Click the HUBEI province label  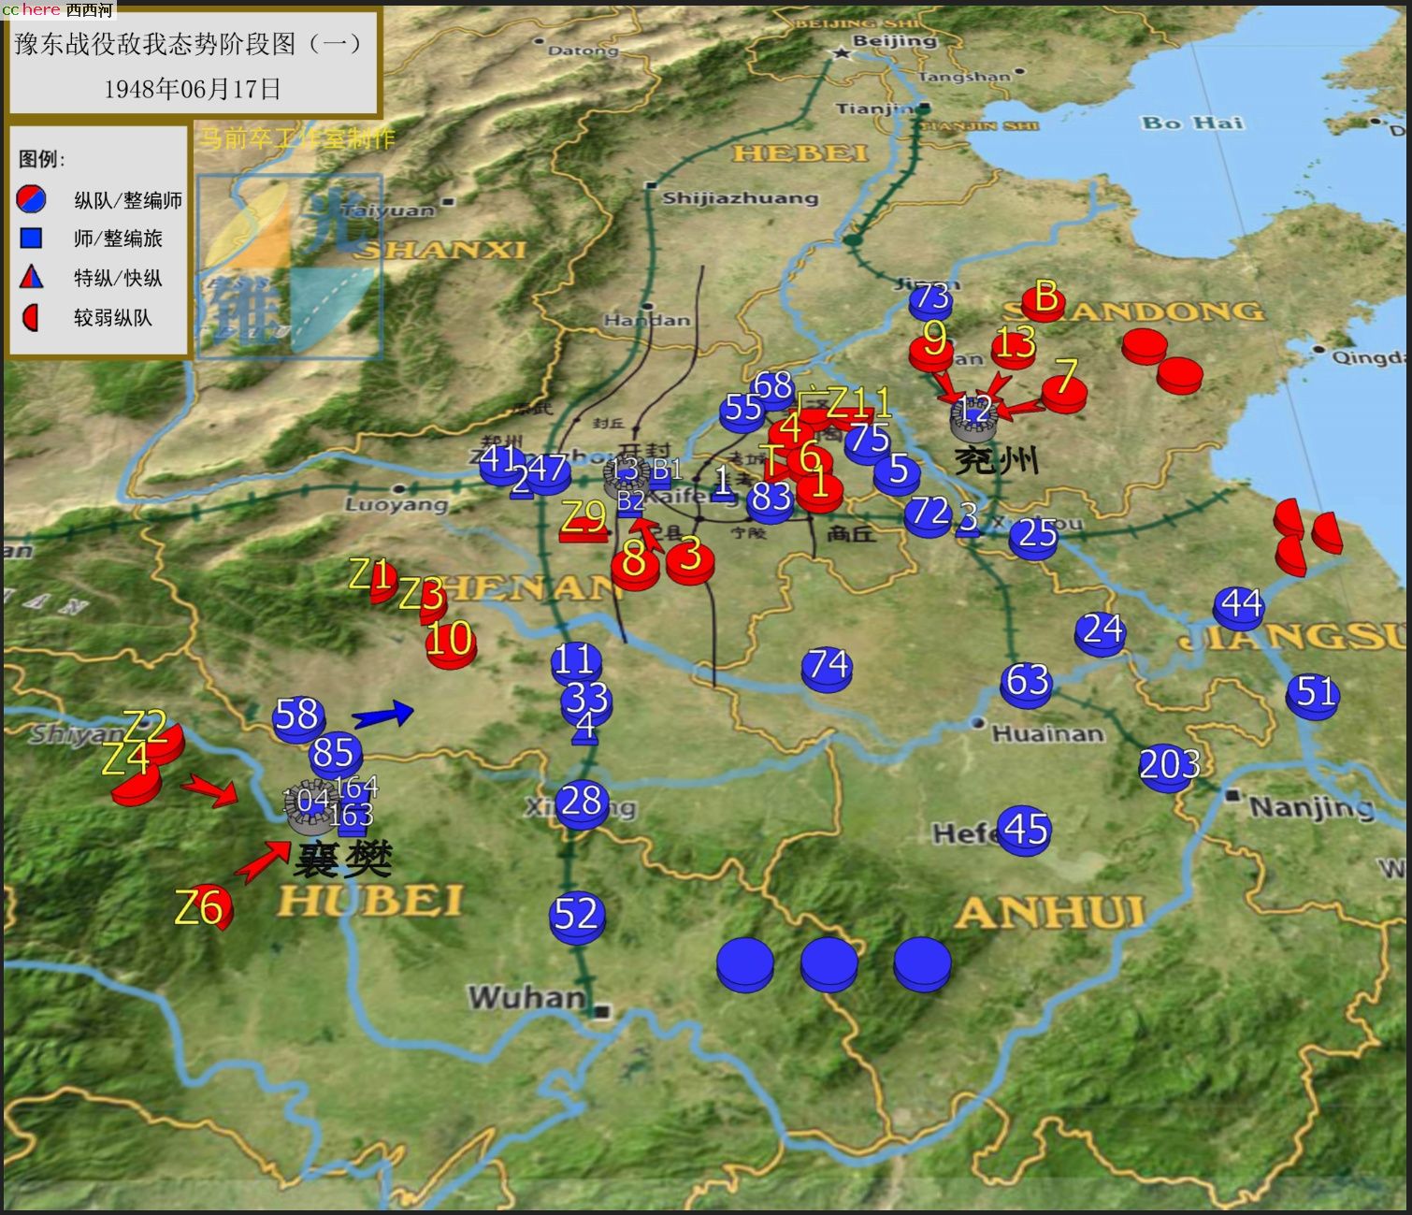click(370, 901)
